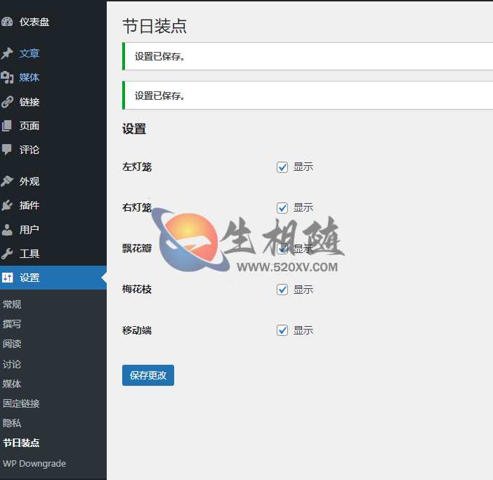Click the pages icon beside 页面
Screen dimensions: 493x480
[7, 126]
